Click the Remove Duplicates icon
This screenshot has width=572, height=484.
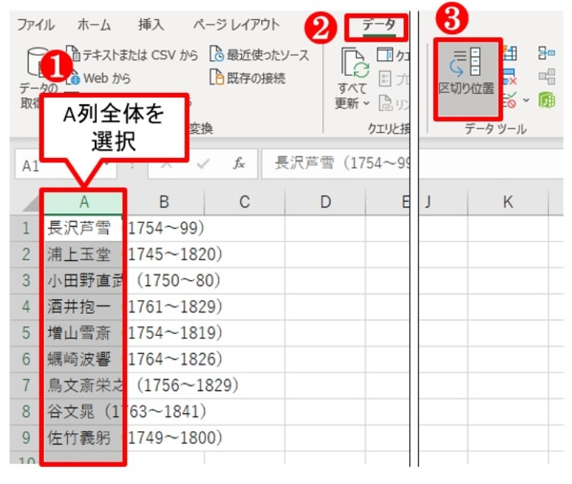(509, 77)
